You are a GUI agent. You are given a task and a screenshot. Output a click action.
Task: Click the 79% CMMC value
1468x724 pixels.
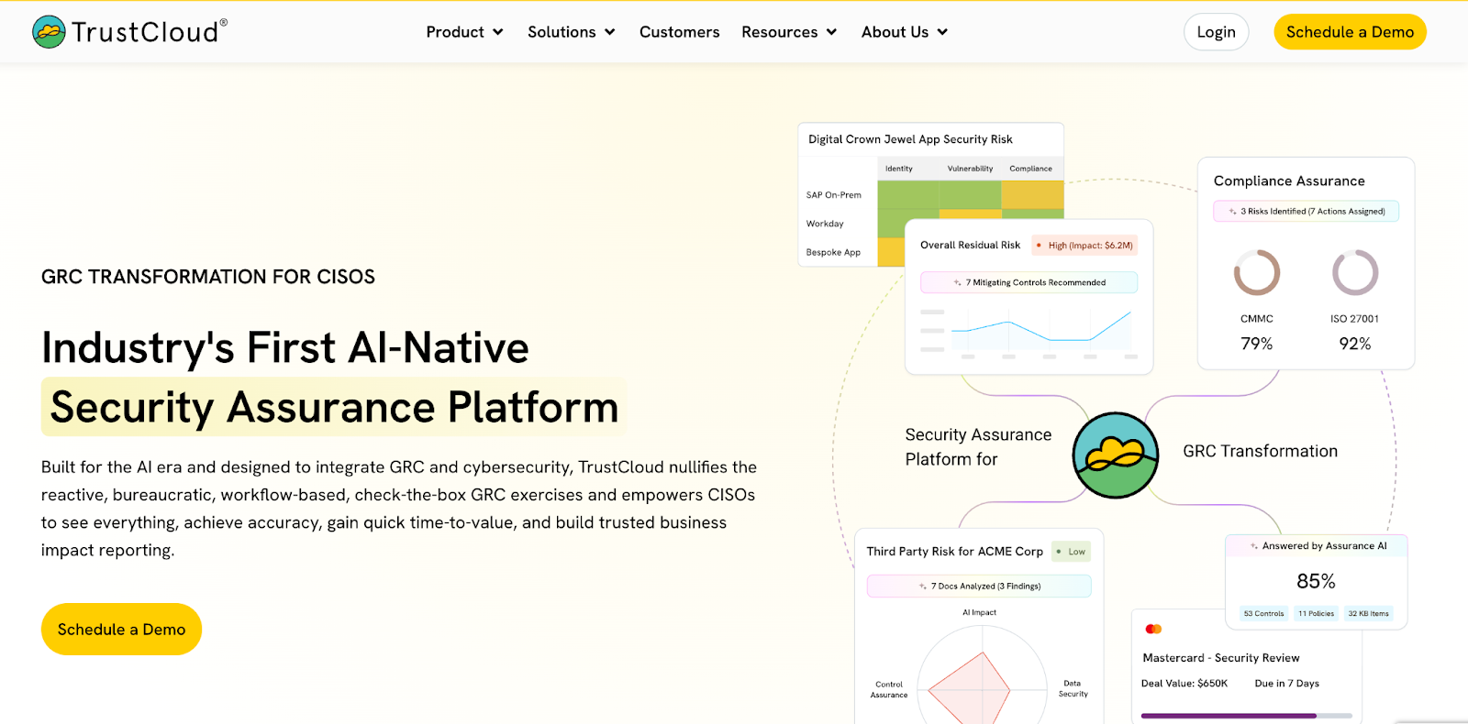[x=1256, y=344]
